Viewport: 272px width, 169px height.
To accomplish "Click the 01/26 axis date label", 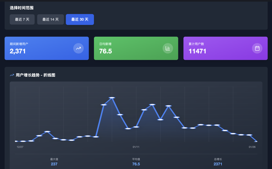I will click(x=252, y=147).
